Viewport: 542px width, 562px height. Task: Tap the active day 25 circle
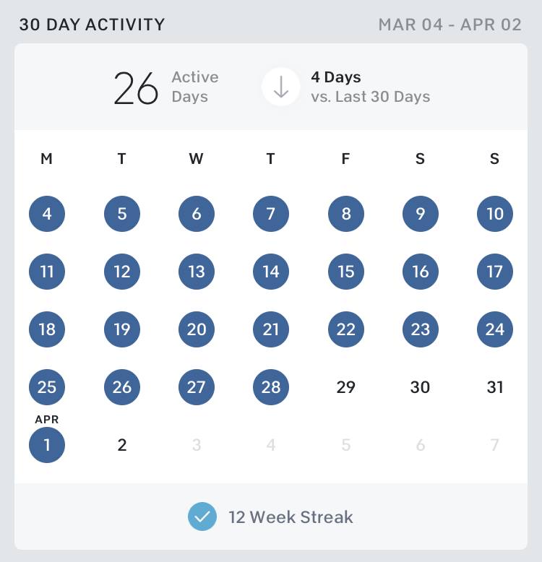tap(47, 387)
